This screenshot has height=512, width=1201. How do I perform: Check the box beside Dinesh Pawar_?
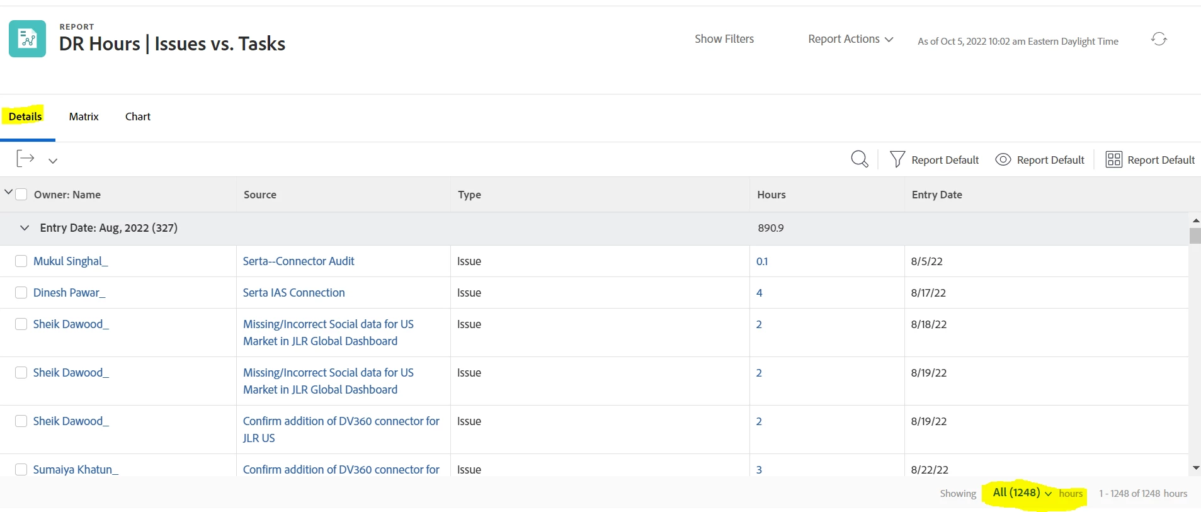pyautogui.click(x=21, y=293)
